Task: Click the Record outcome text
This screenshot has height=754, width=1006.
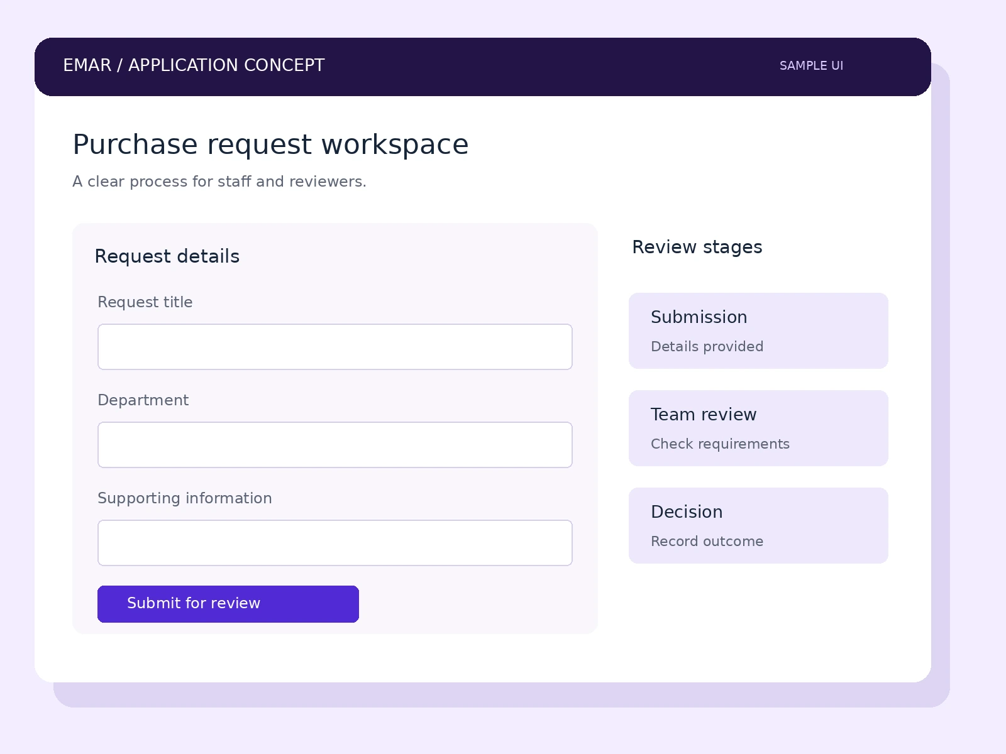Action: pos(707,542)
